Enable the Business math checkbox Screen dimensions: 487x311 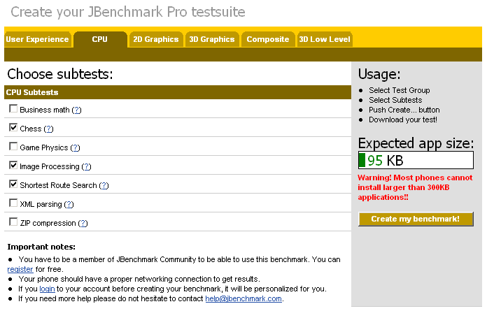(x=13, y=109)
